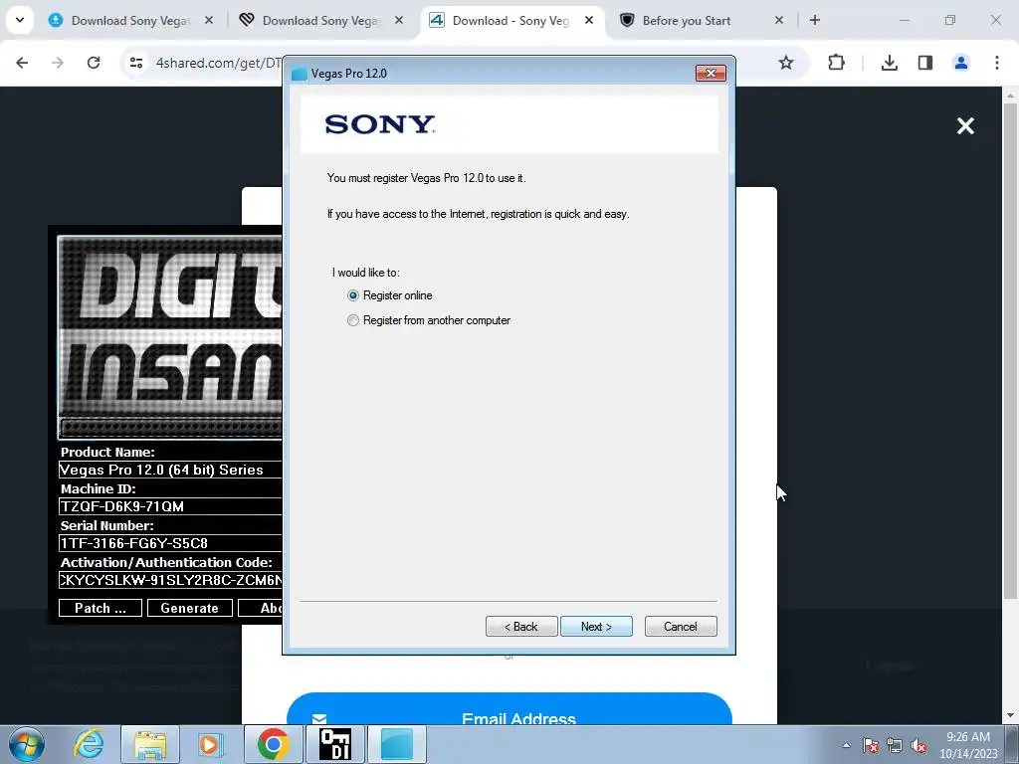
Task: Switch to Chrome taskbar icon
Action: [273, 744]
